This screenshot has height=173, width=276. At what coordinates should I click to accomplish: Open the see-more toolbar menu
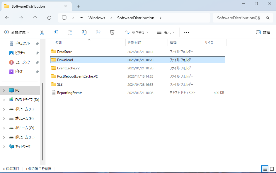coord(186,32)
